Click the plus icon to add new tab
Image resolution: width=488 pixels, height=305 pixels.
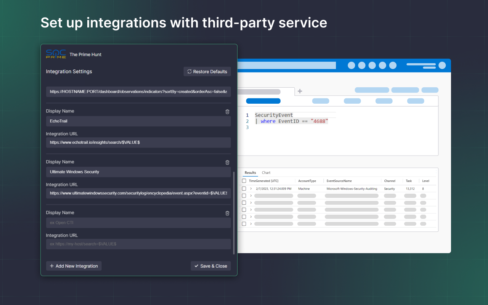300,91
